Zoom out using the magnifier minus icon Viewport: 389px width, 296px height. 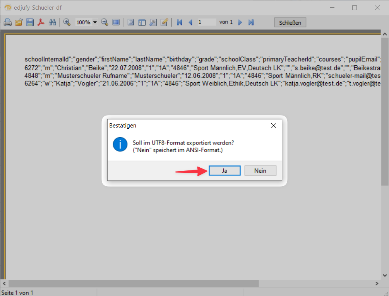(x=104, y=22)
